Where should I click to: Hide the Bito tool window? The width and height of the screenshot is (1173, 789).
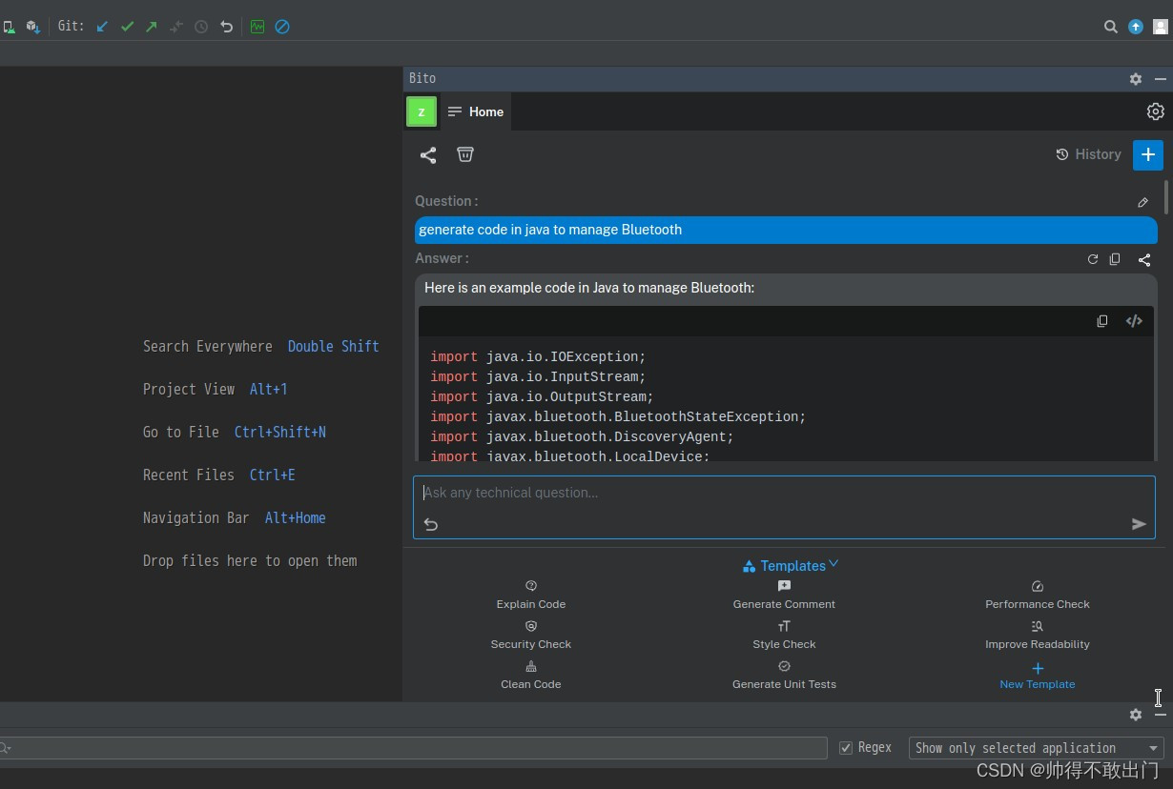(1161, 79)
